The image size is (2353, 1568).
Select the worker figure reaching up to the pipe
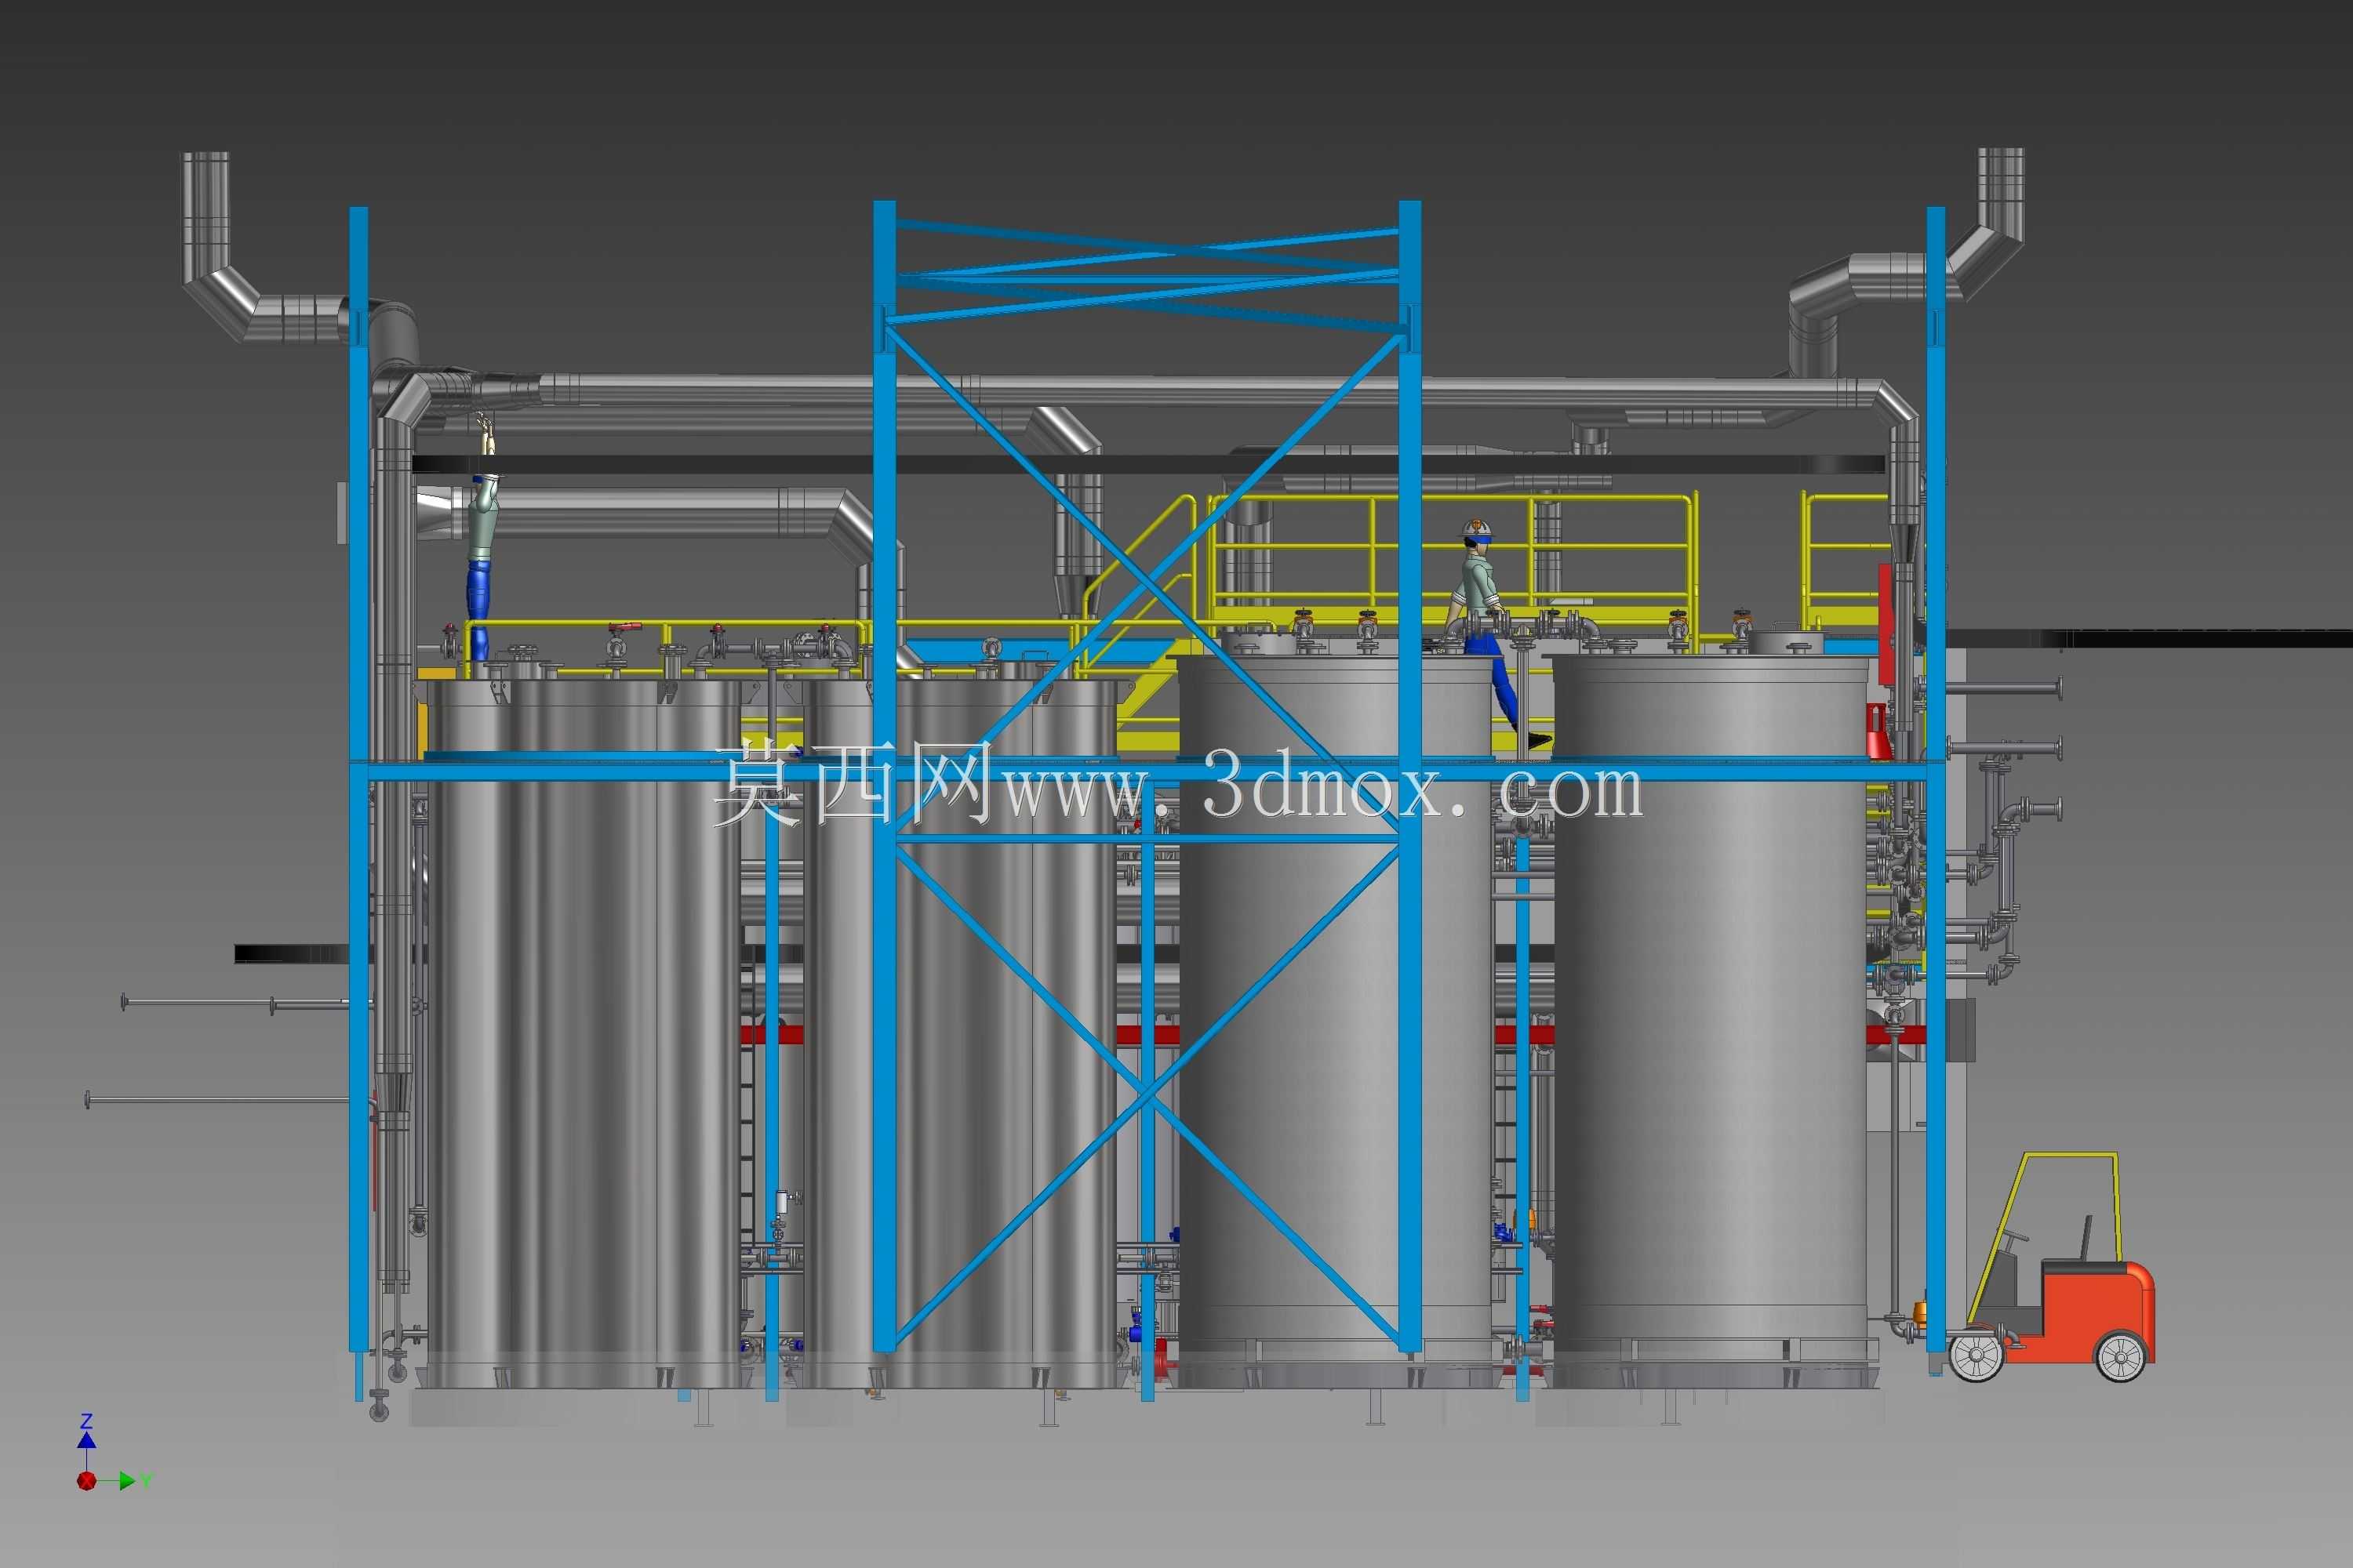click(x=482, y=541)
